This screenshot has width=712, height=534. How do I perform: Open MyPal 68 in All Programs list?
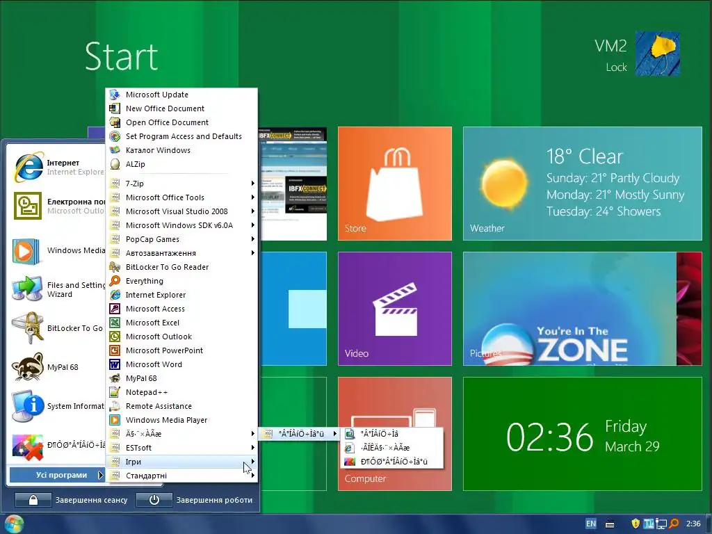[181, 378]
